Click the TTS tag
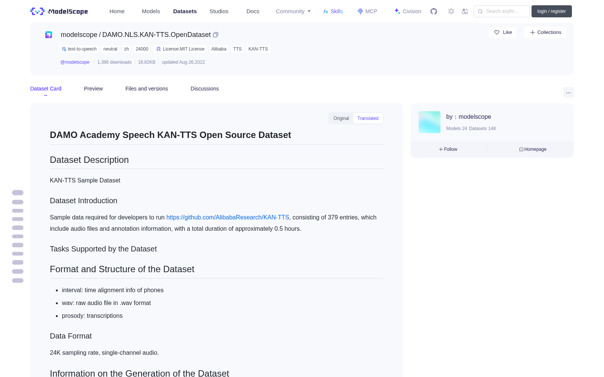The width and height of the screenshot is (604, 377). [x=237, y=49]
